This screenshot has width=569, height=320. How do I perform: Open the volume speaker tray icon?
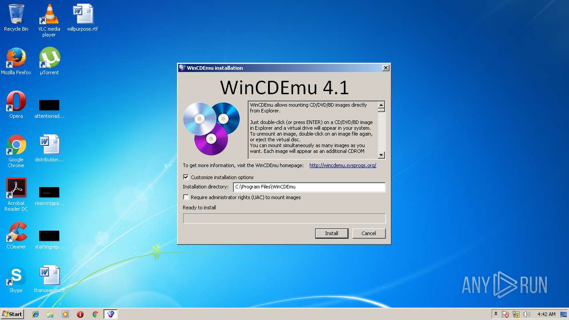pyautogui.click(x=527, y=314)
